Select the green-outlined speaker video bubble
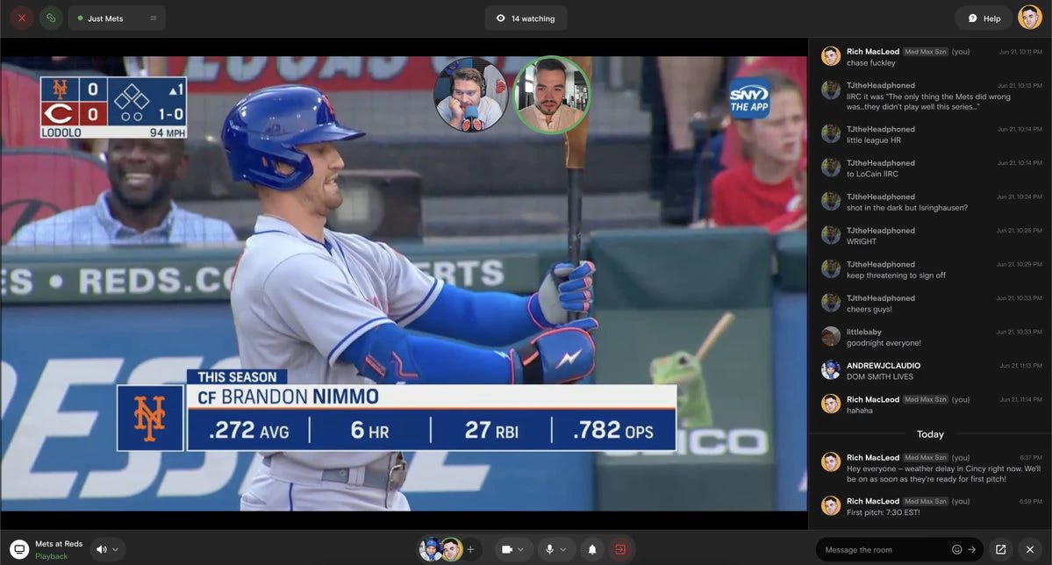The width and height of the screenshot is (1052, 565). pyautogui.click(x=551, y=96)
